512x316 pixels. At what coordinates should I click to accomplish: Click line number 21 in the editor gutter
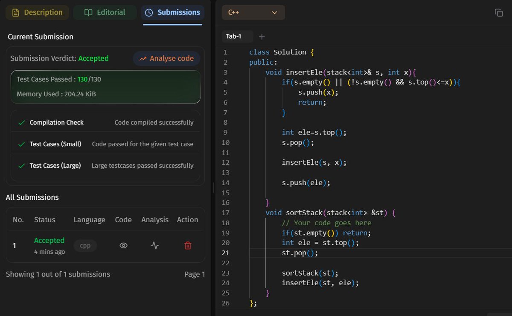coord(226,253)
